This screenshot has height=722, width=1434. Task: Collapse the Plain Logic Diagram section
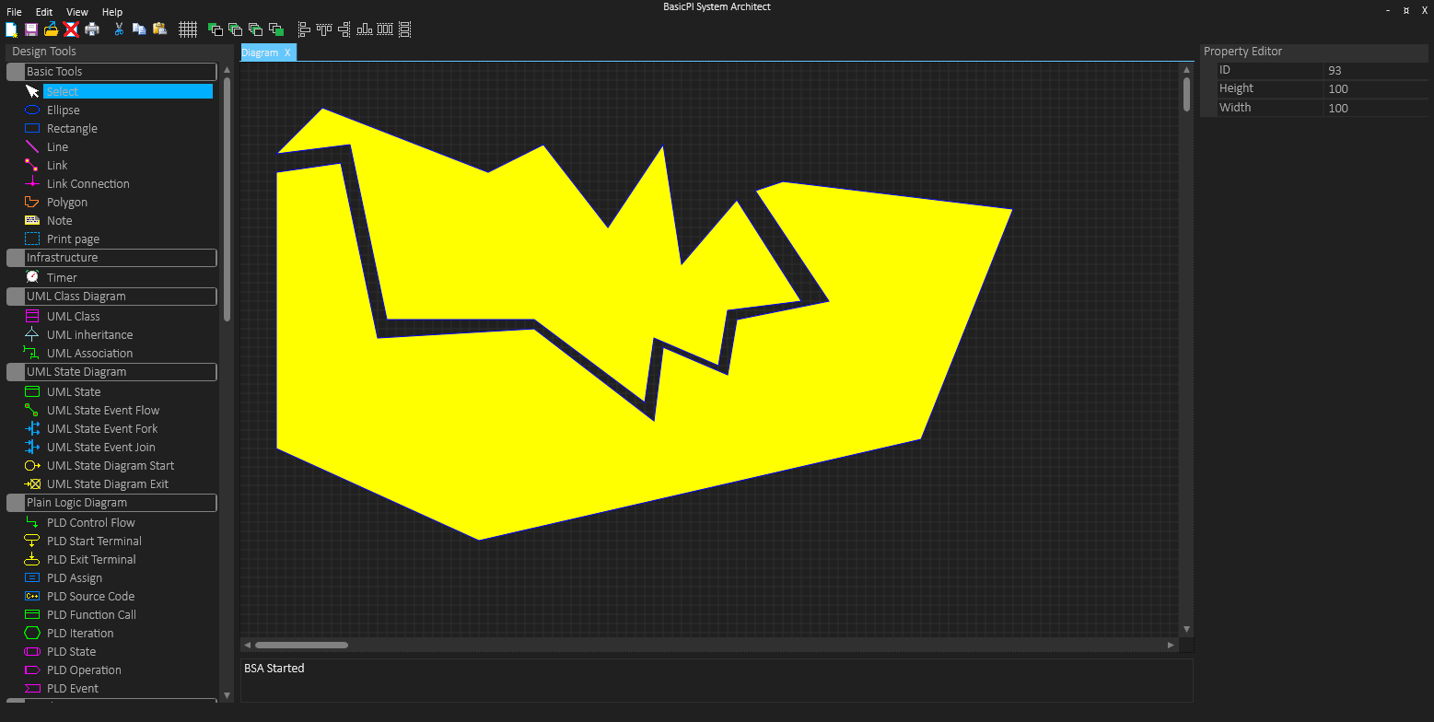111,503
